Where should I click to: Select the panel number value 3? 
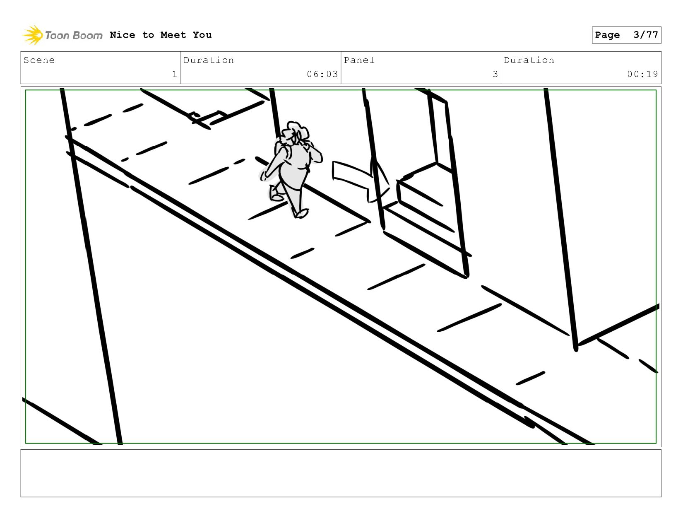click(x=495, y=74)
